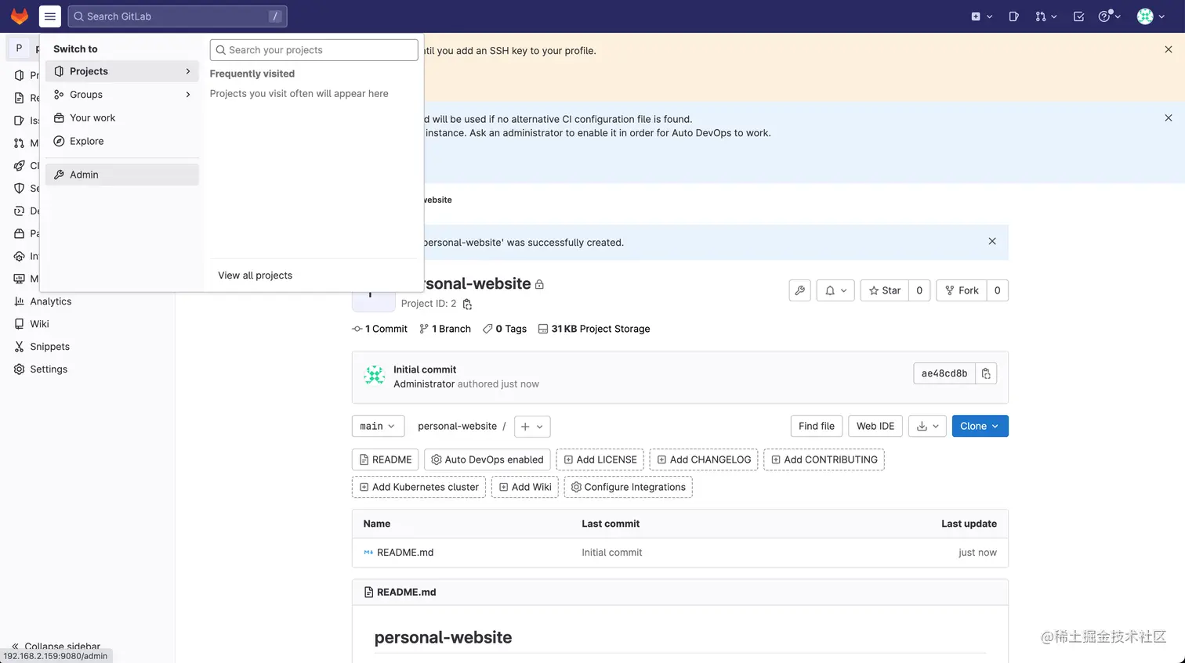The image size is (1185, 663).
Task: Open the Initial commit link in file table
Action: coord(611,553)
